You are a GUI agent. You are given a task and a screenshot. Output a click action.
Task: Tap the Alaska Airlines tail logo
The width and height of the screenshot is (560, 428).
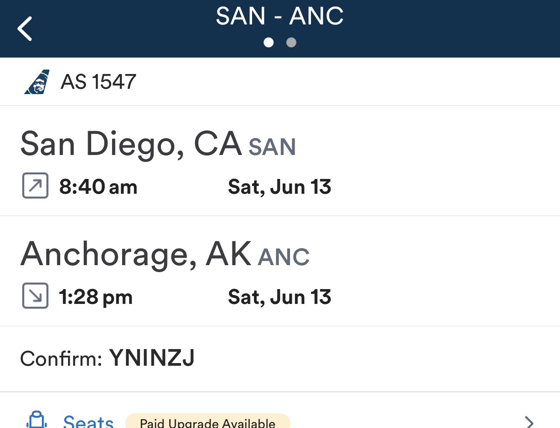pos(37,82)
